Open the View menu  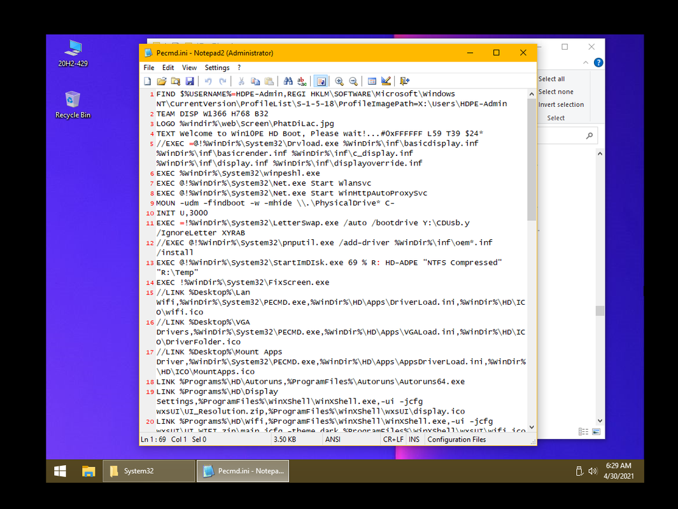pyautogui.click(x=189, y=68)
